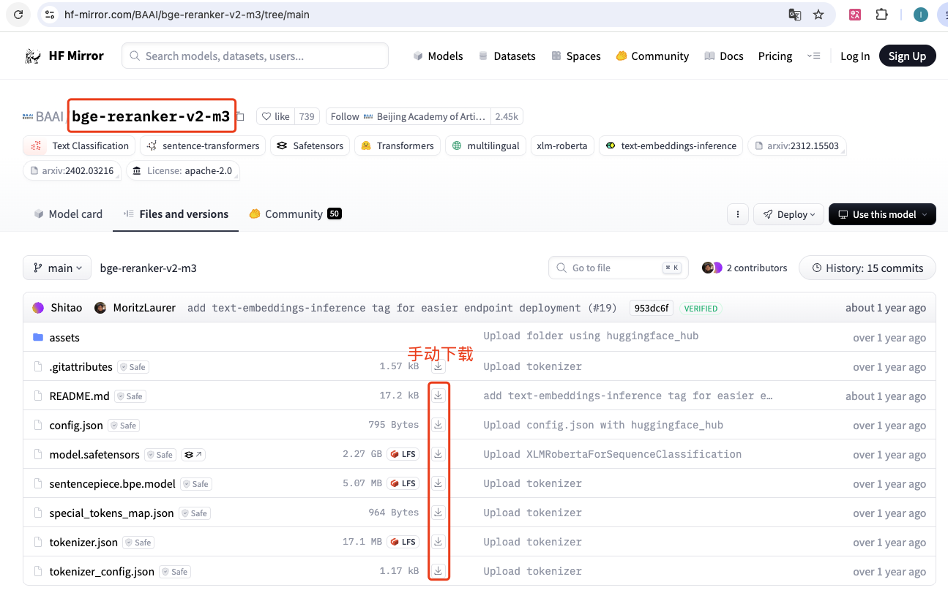Click the Sign Up button
Screen dimensions: 948x593
pos(907,56)
